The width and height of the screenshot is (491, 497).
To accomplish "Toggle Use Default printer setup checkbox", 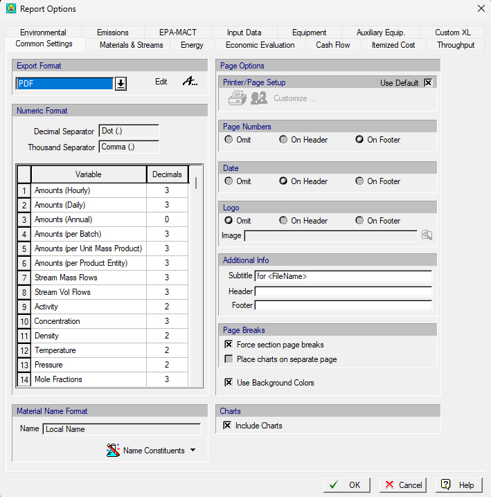I will [x=428, y=83].
